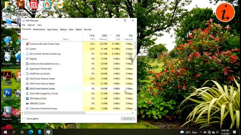The height and width of the screenshot is (135, 241).
Task: Click ATK Media (32 bit) icon
Action: pyautogui.click(x=27, y=99)
